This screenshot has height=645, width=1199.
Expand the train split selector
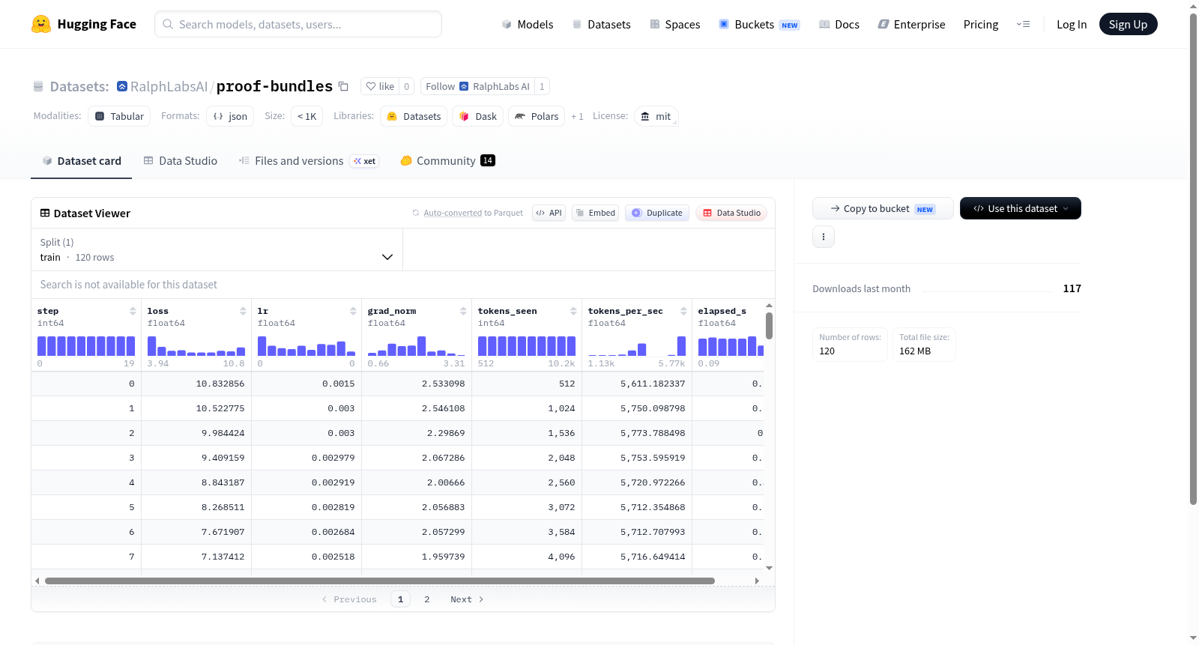click(217, 249)
